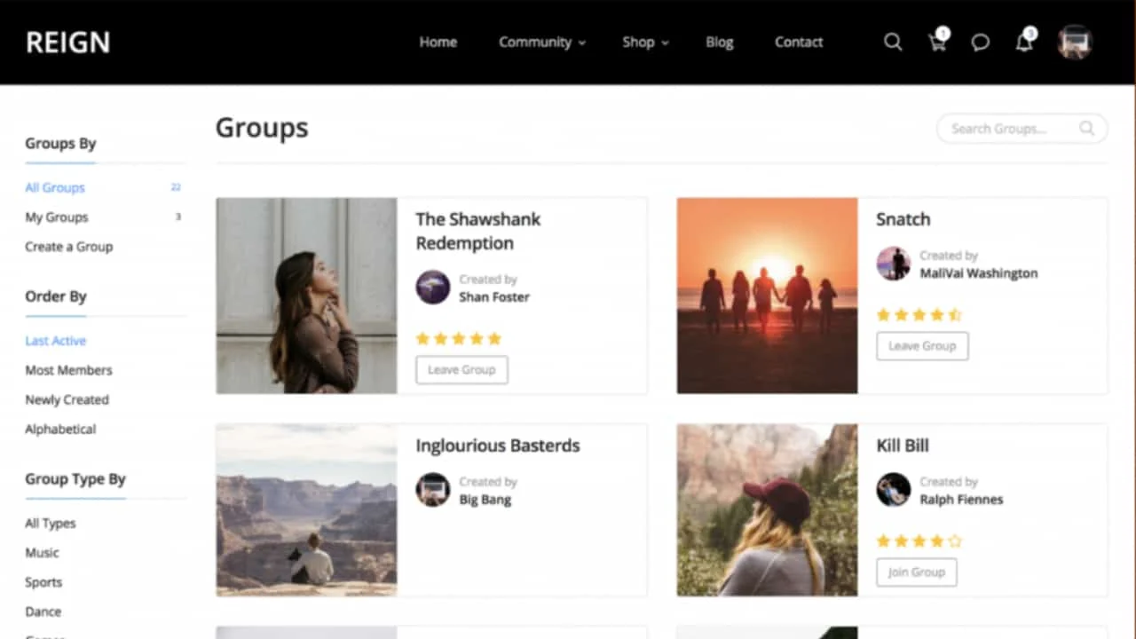The image size is (1136, 639).
Task: Order groups by Most Members
Action: 69,370
